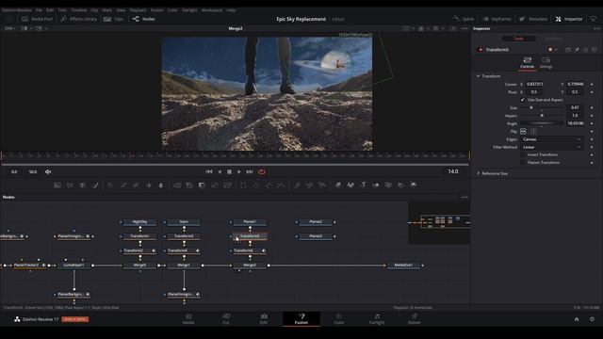Go to the Fusion page
This screenshot has height=339, width=603.
(301, 318)
